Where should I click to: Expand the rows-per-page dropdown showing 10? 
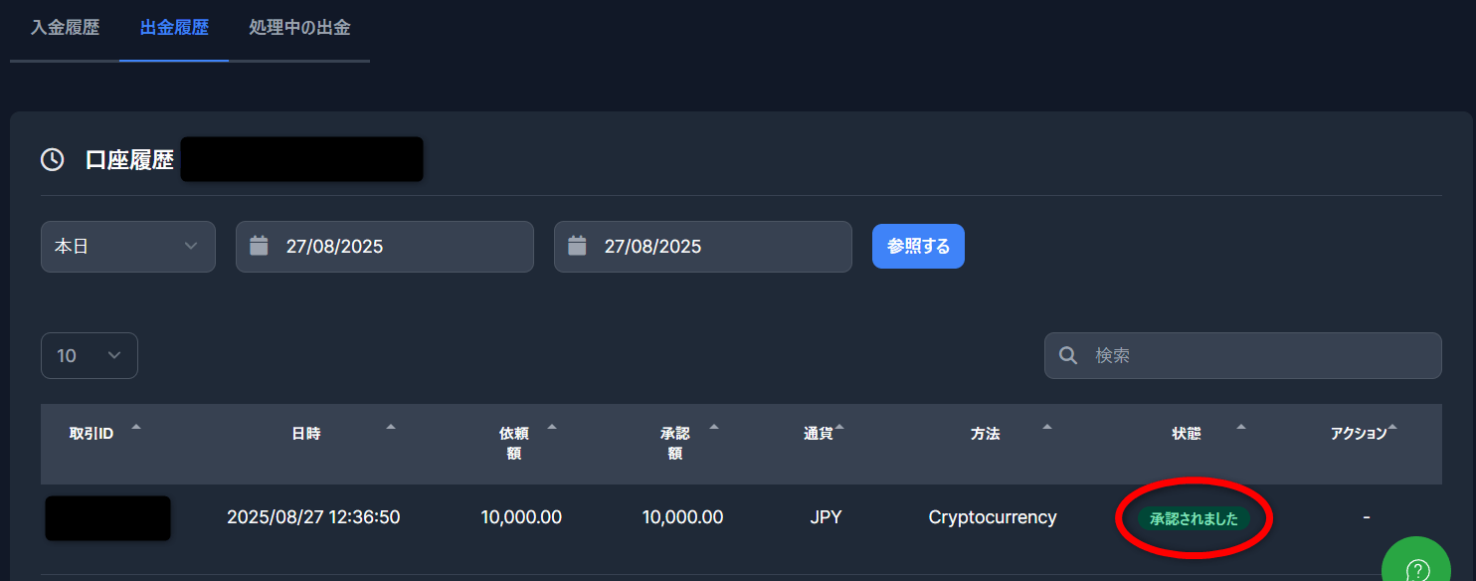pyautogui.click(x=90, y=355)
